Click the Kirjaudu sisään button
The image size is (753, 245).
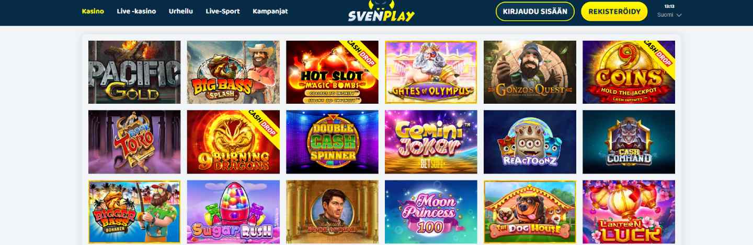tap(535, 11)
